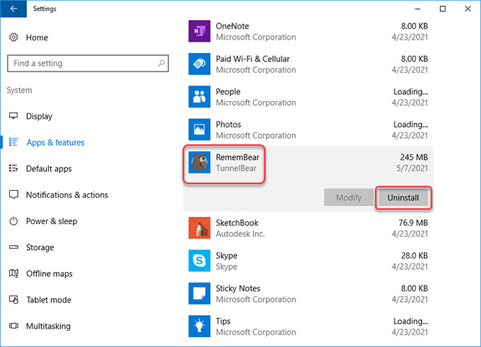This screenshot has width=481, height=347.
Task: Open Power & sleep settings
Action: click(52, 221)
